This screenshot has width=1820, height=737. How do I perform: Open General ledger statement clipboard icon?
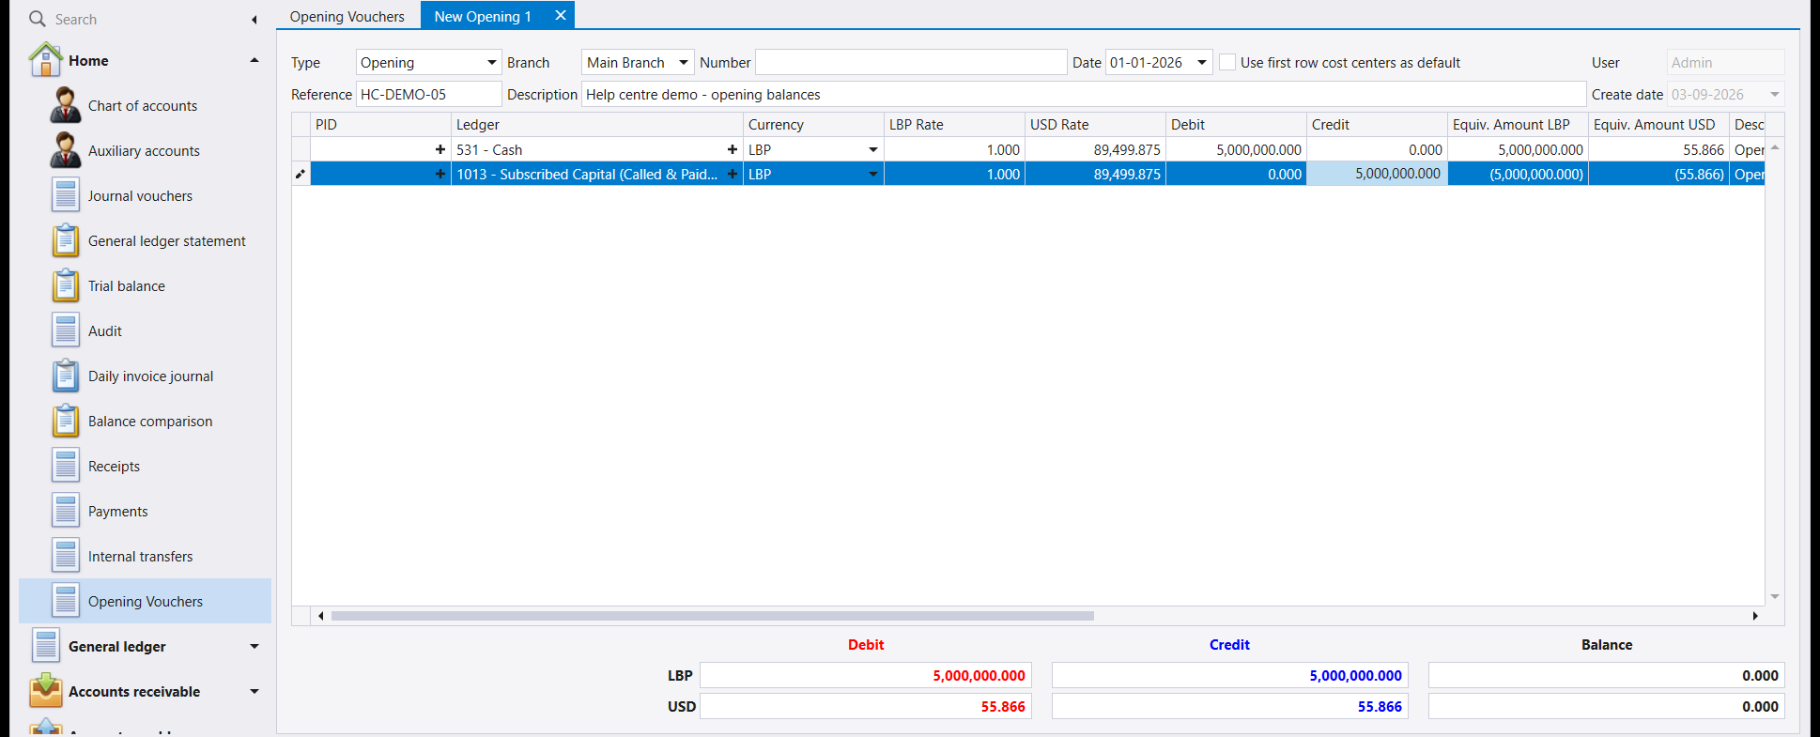tap(66, 240)
